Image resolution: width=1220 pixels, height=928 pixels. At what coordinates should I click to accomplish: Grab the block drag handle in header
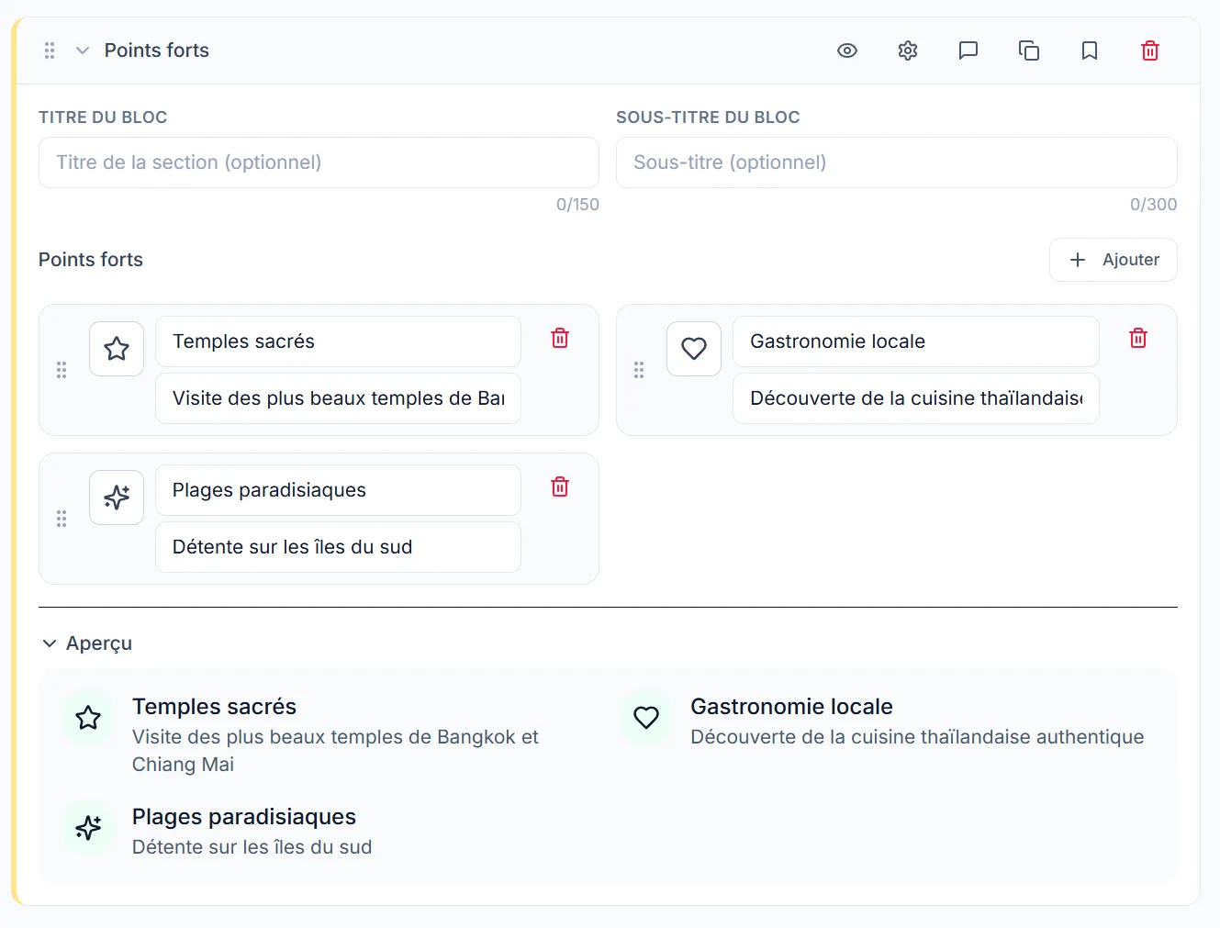coord(50,50)
